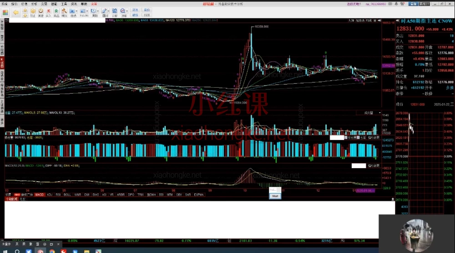This screenshot has width=455, height=253.
Task: Open the 行情 menu
Action: click(25, 4)
